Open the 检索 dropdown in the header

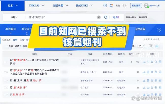click(x=13, y=6)
